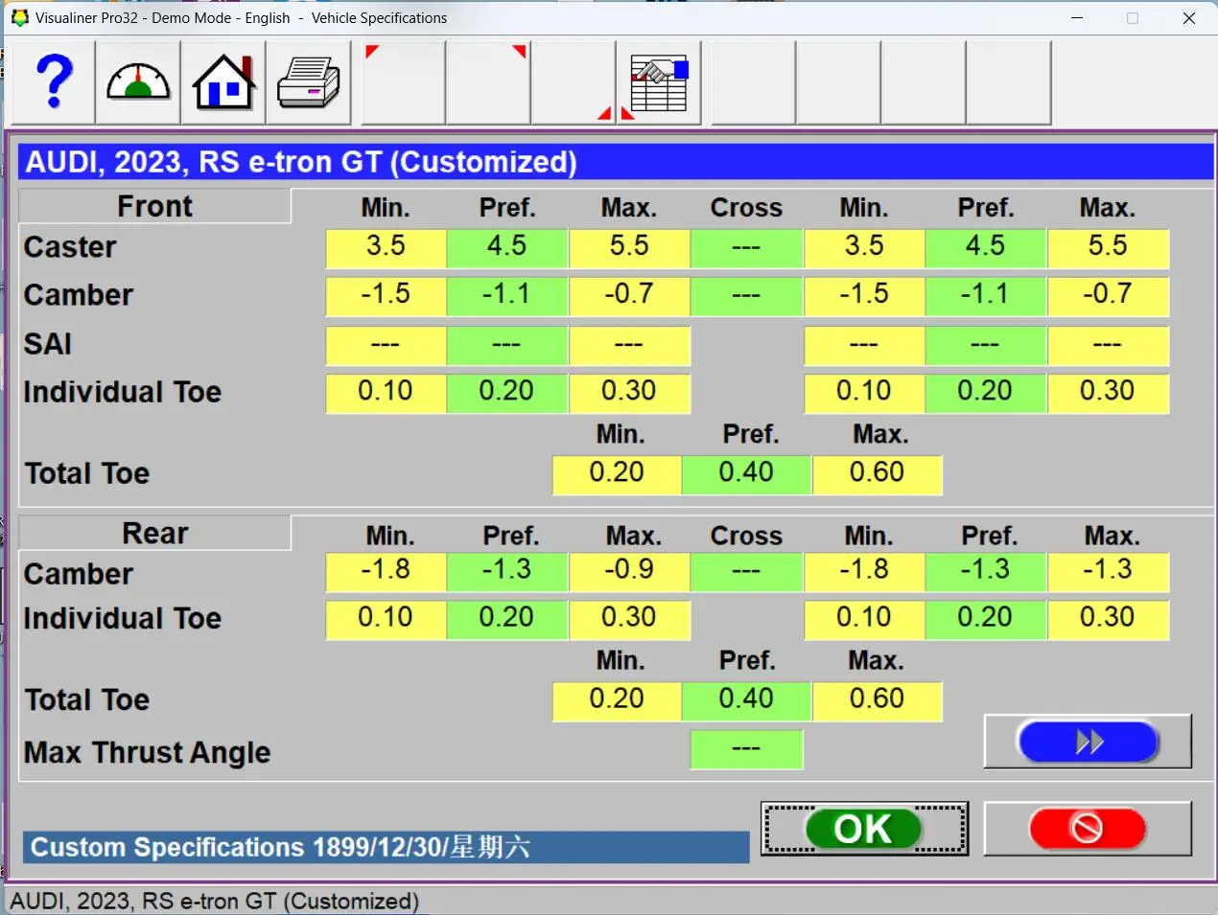The height and width of the screenshot is (915, 1218).
Task: Open help with the question mark icon
Action: 54,82
